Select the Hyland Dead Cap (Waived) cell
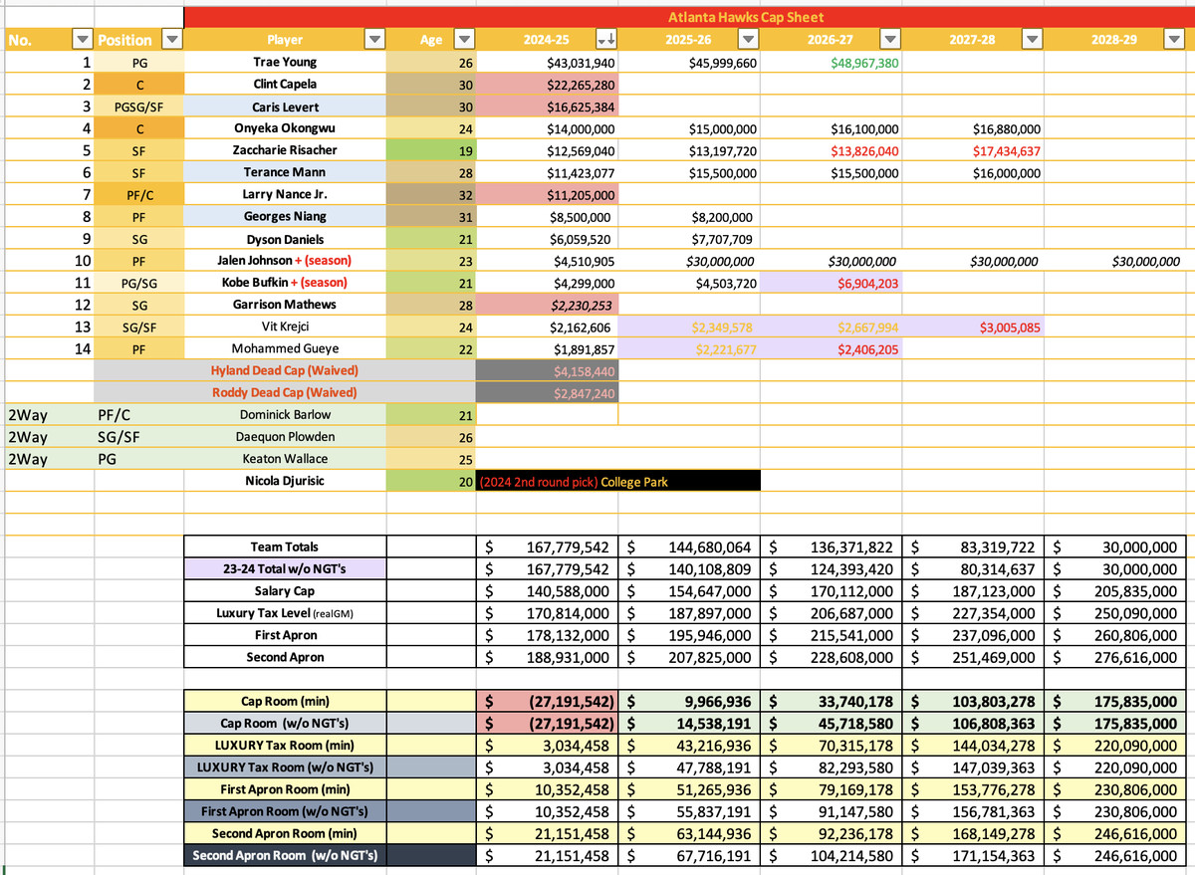The width and height of the screenshot is (1195, 875). pos(285,370)
